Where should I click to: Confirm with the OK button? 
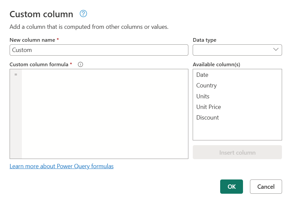pyautogui.click(x=231, y=186)
